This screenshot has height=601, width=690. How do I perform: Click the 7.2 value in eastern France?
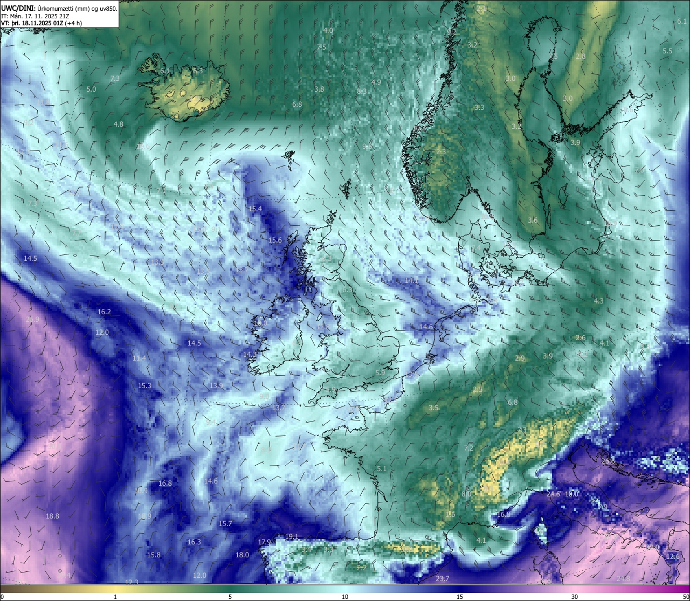pyautogui.click(x=468, y=448)
